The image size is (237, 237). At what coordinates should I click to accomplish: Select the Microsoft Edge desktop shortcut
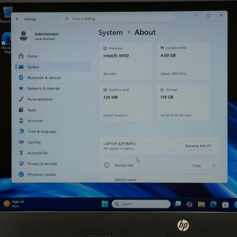(6, 43)
